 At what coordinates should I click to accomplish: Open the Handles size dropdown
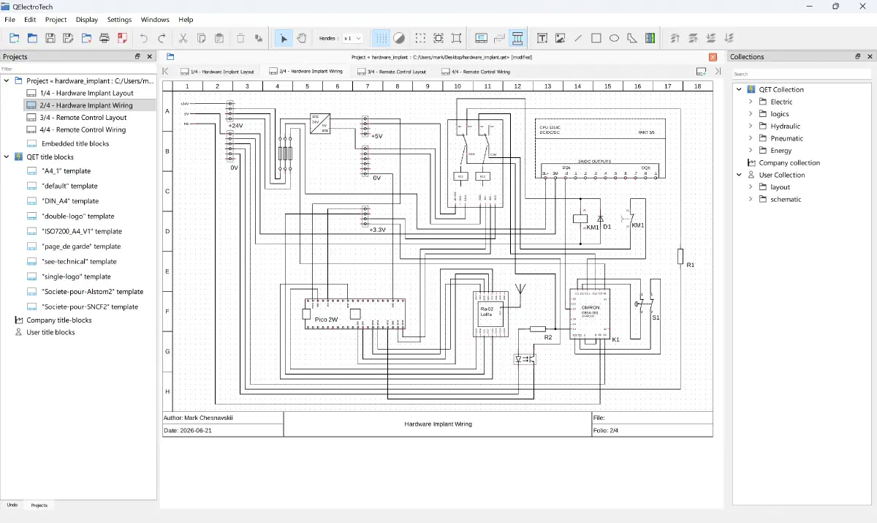pyautogui.click(x=352, y=38)
